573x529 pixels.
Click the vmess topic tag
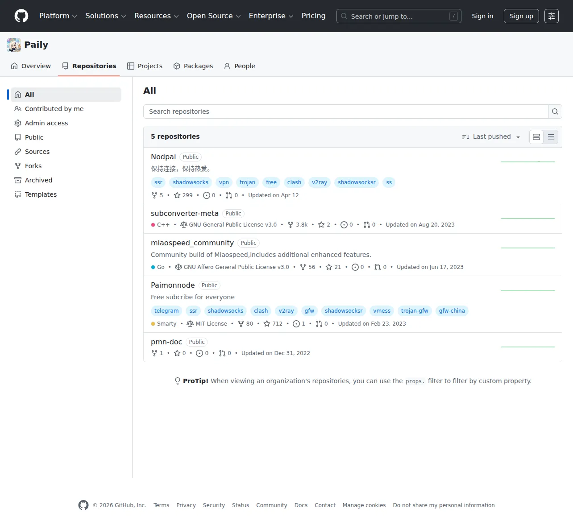(x=382, y=311)
